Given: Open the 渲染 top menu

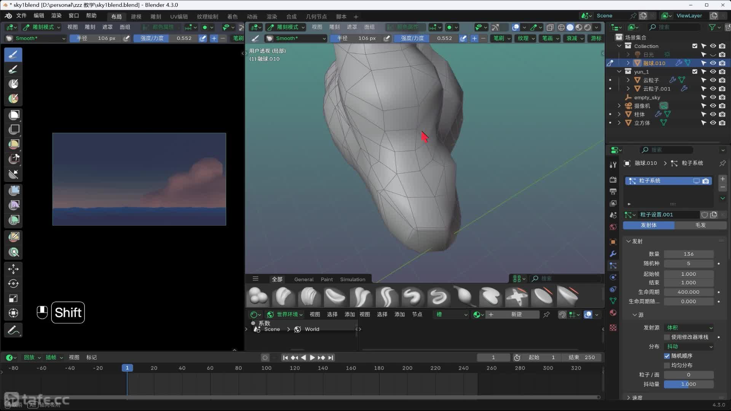Looking at the screenshot, I should tap(56, 16).
